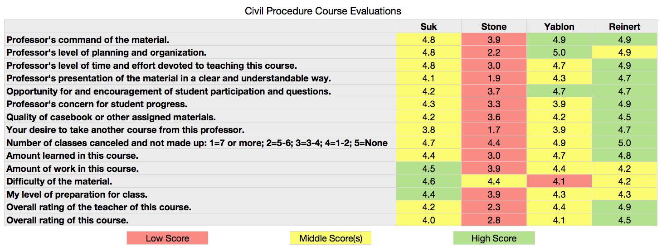Select Reinert's 4.9 overall teacher rating cell
The image size is (662, 251).
(624, 207)
